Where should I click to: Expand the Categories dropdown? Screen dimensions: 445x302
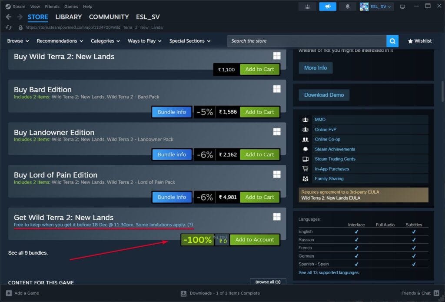[x=105, y=41]
